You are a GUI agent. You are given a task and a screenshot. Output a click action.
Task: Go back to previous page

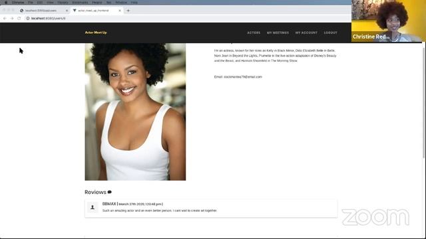(x=5, y=19)
